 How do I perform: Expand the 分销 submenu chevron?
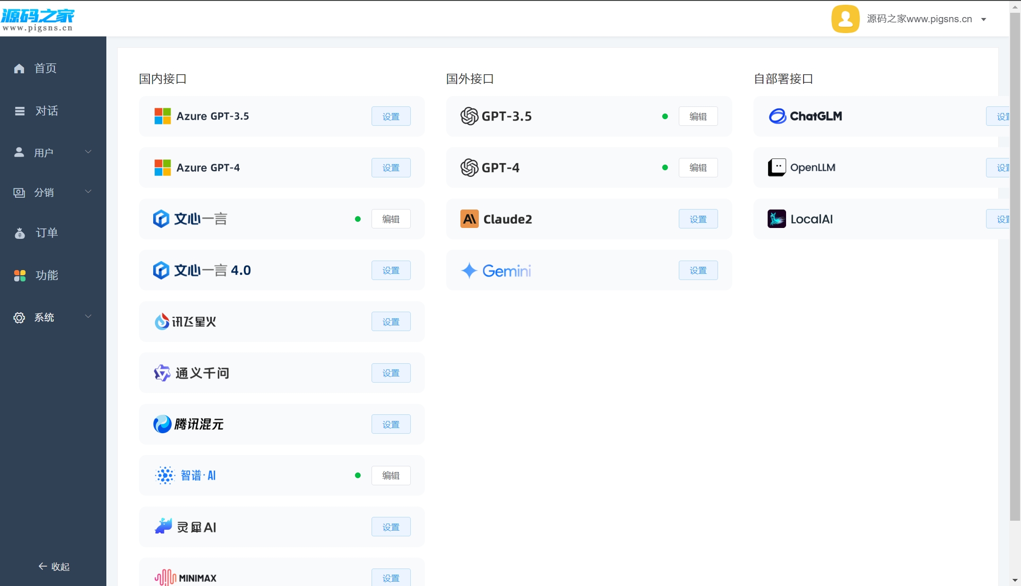click(88, 192)
